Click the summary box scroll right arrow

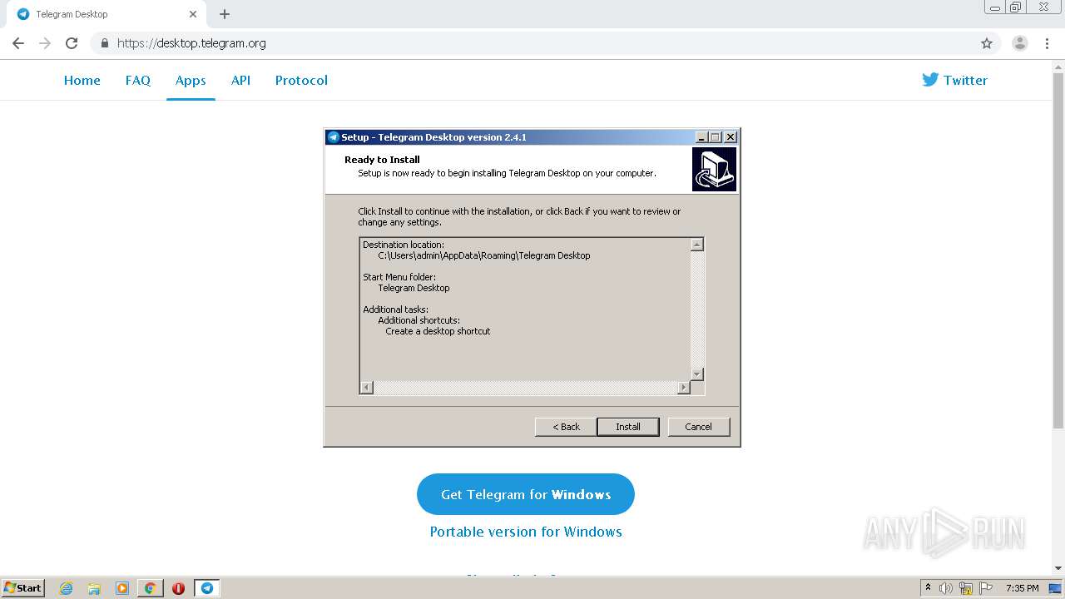(x=684, y=388)
